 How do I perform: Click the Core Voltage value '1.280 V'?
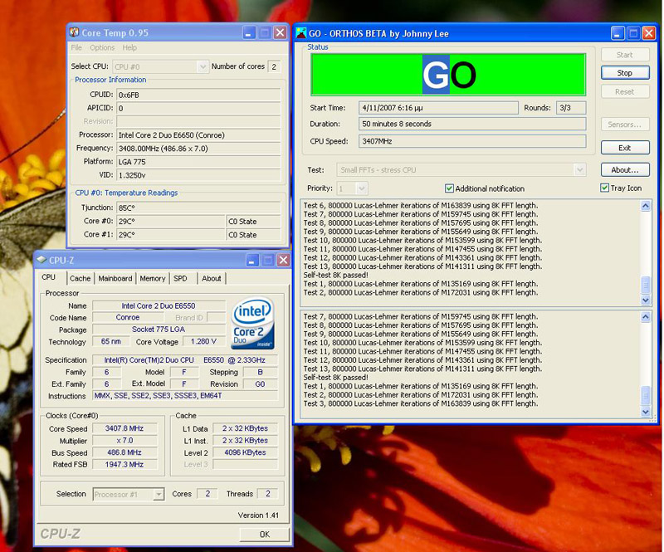[x=203, y=341]
